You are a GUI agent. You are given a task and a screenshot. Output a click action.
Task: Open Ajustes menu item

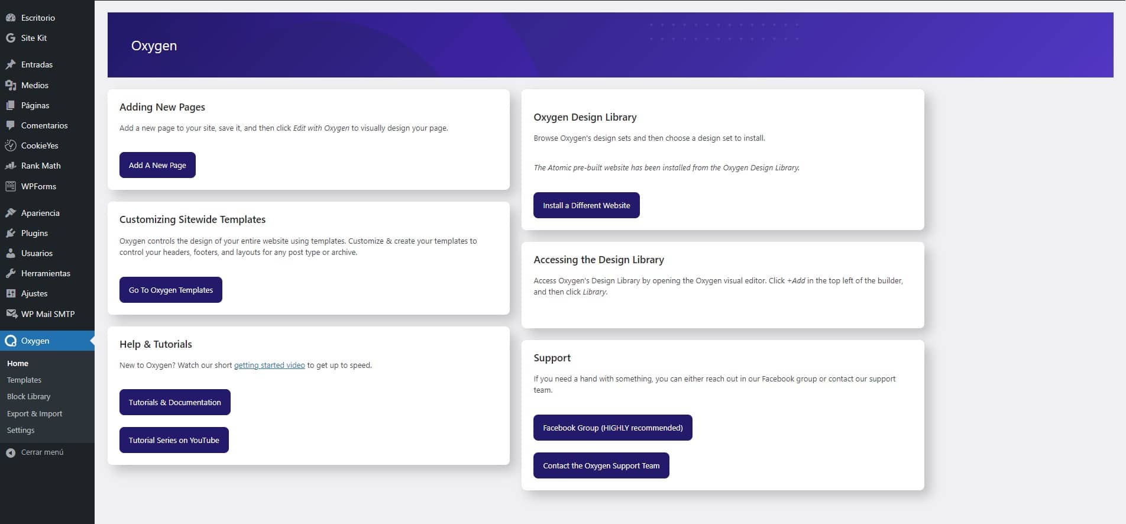click(47, 293)
